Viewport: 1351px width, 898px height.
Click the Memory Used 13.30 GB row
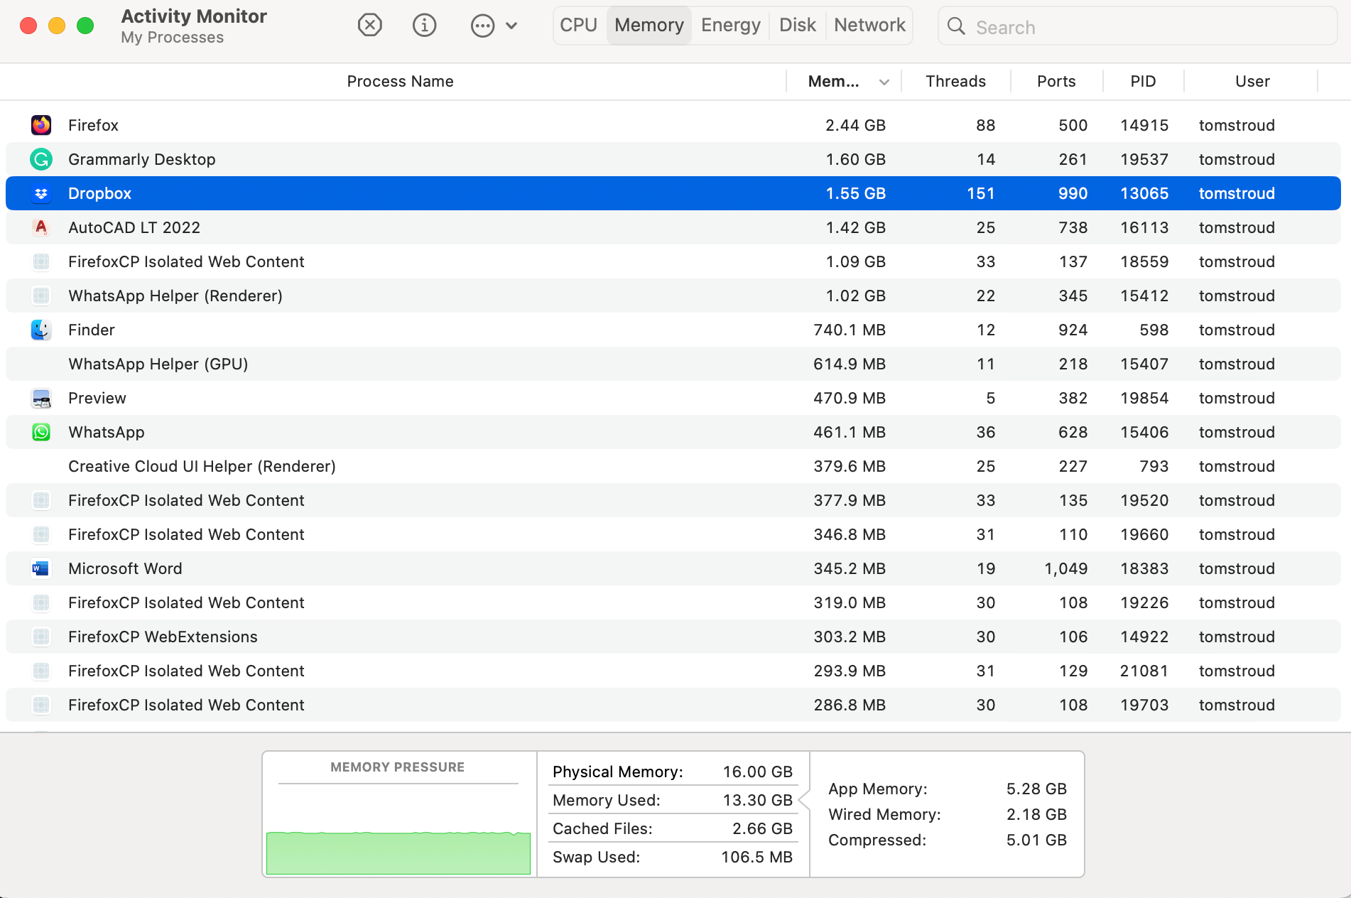click(672, 800)
